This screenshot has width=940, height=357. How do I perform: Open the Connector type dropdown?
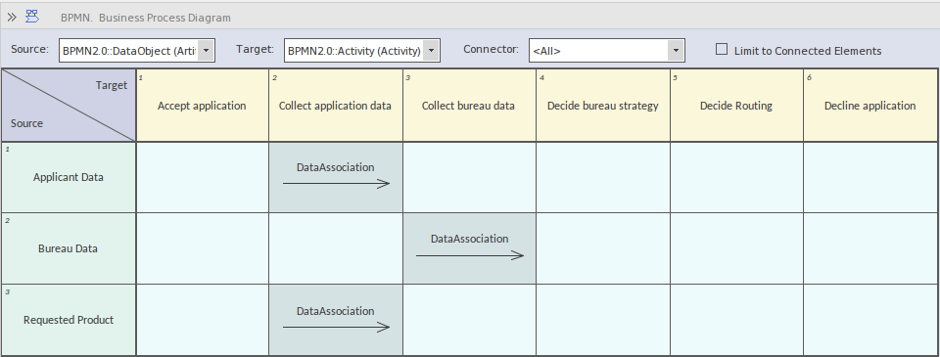click(x=676, y=51)
